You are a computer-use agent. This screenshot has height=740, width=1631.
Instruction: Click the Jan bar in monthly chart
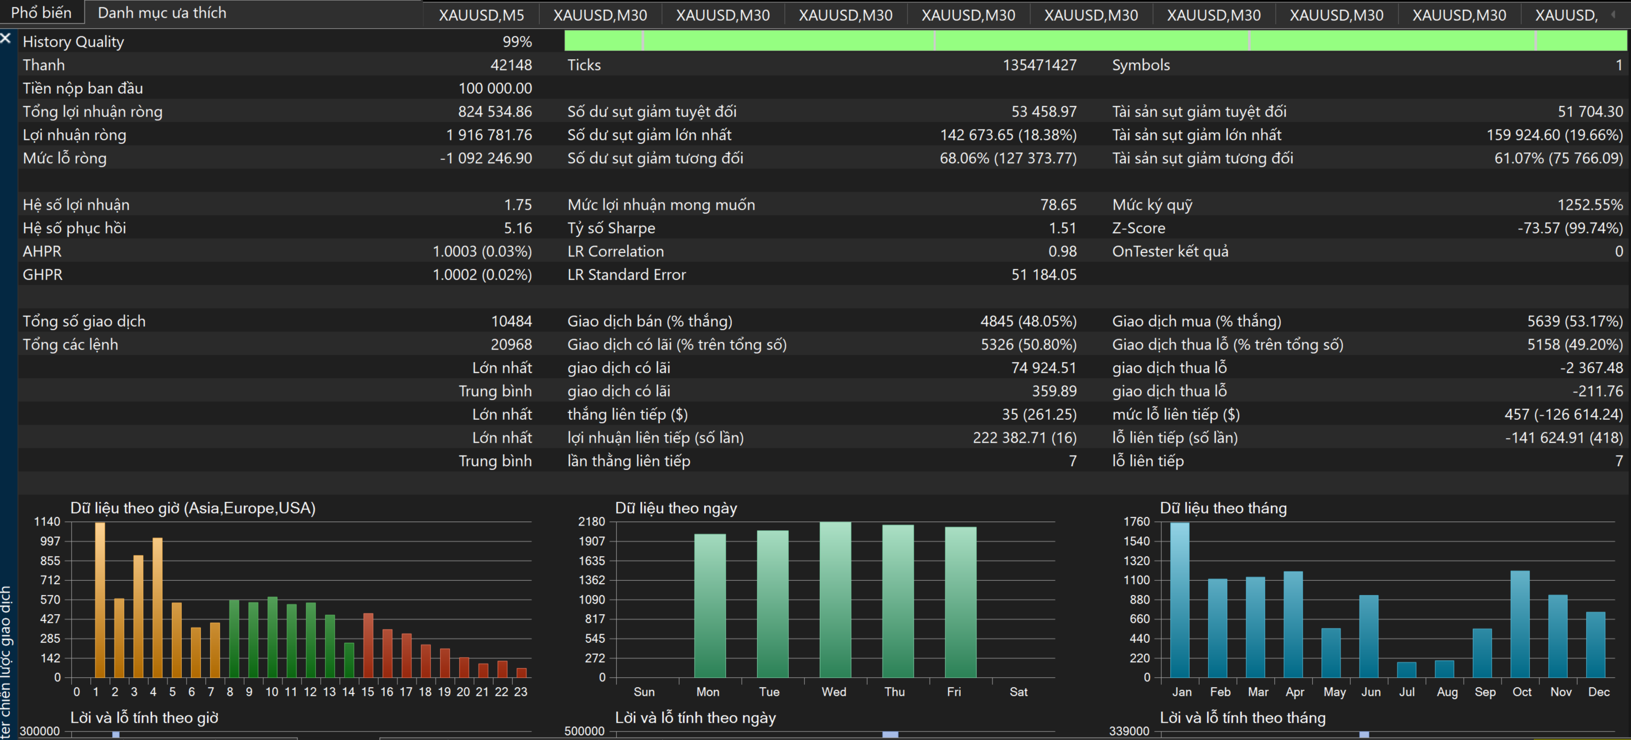pyautogui.click(x=1179, y=600)
